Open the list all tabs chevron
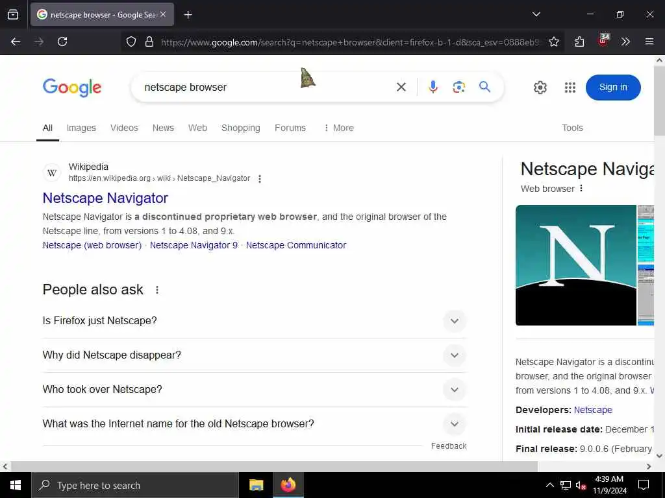This screenshot has width=665, height=498. [536, 14]
